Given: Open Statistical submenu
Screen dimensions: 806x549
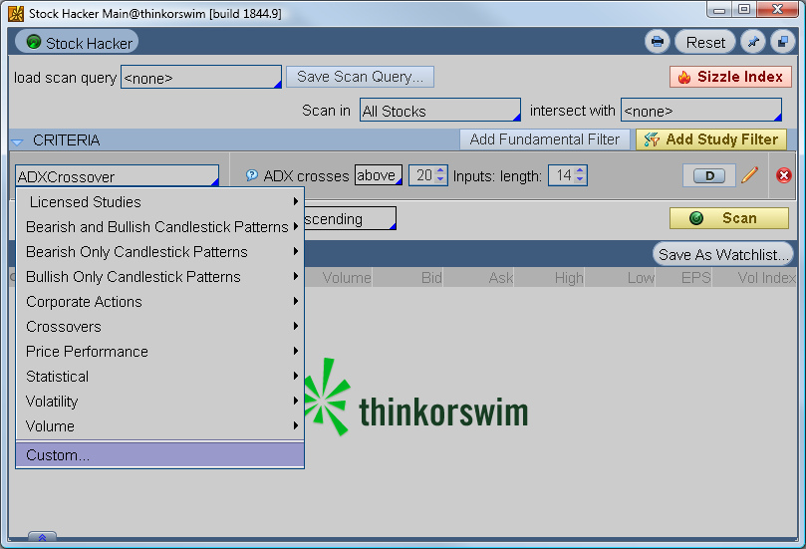Looking at the screenshot, I should [159, 377].
